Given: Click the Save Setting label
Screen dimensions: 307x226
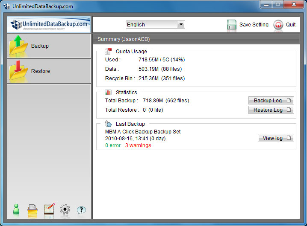Looking at the screenshot, I should [x=254, y=25].
